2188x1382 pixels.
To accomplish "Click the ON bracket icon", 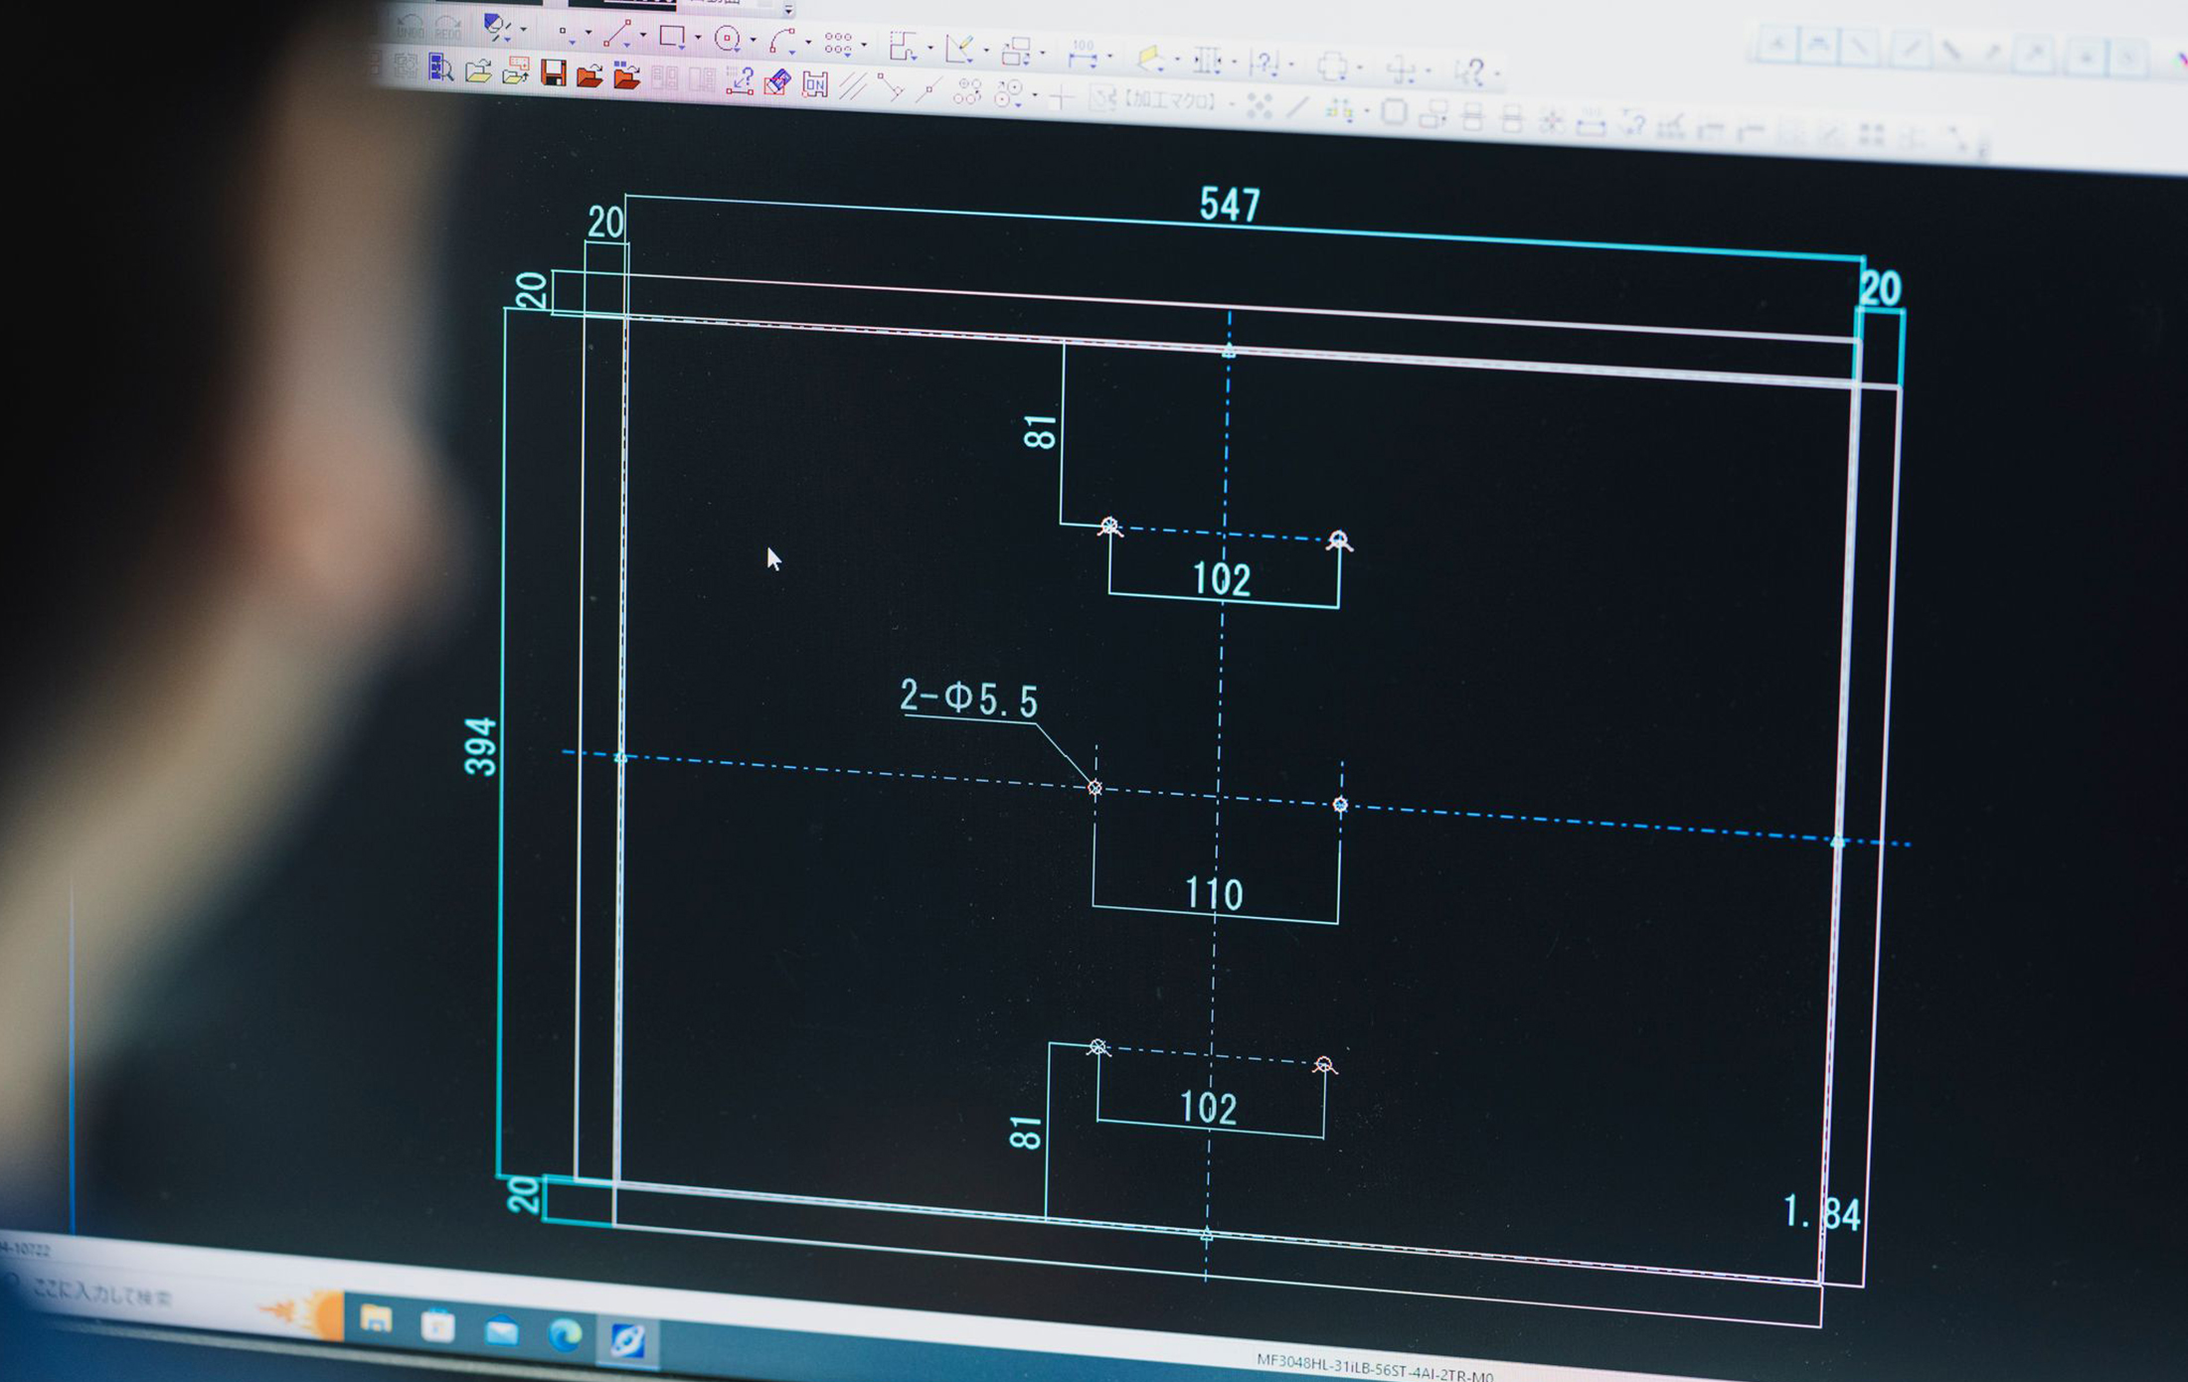I will pyautogui.click(x=815, y=84).
